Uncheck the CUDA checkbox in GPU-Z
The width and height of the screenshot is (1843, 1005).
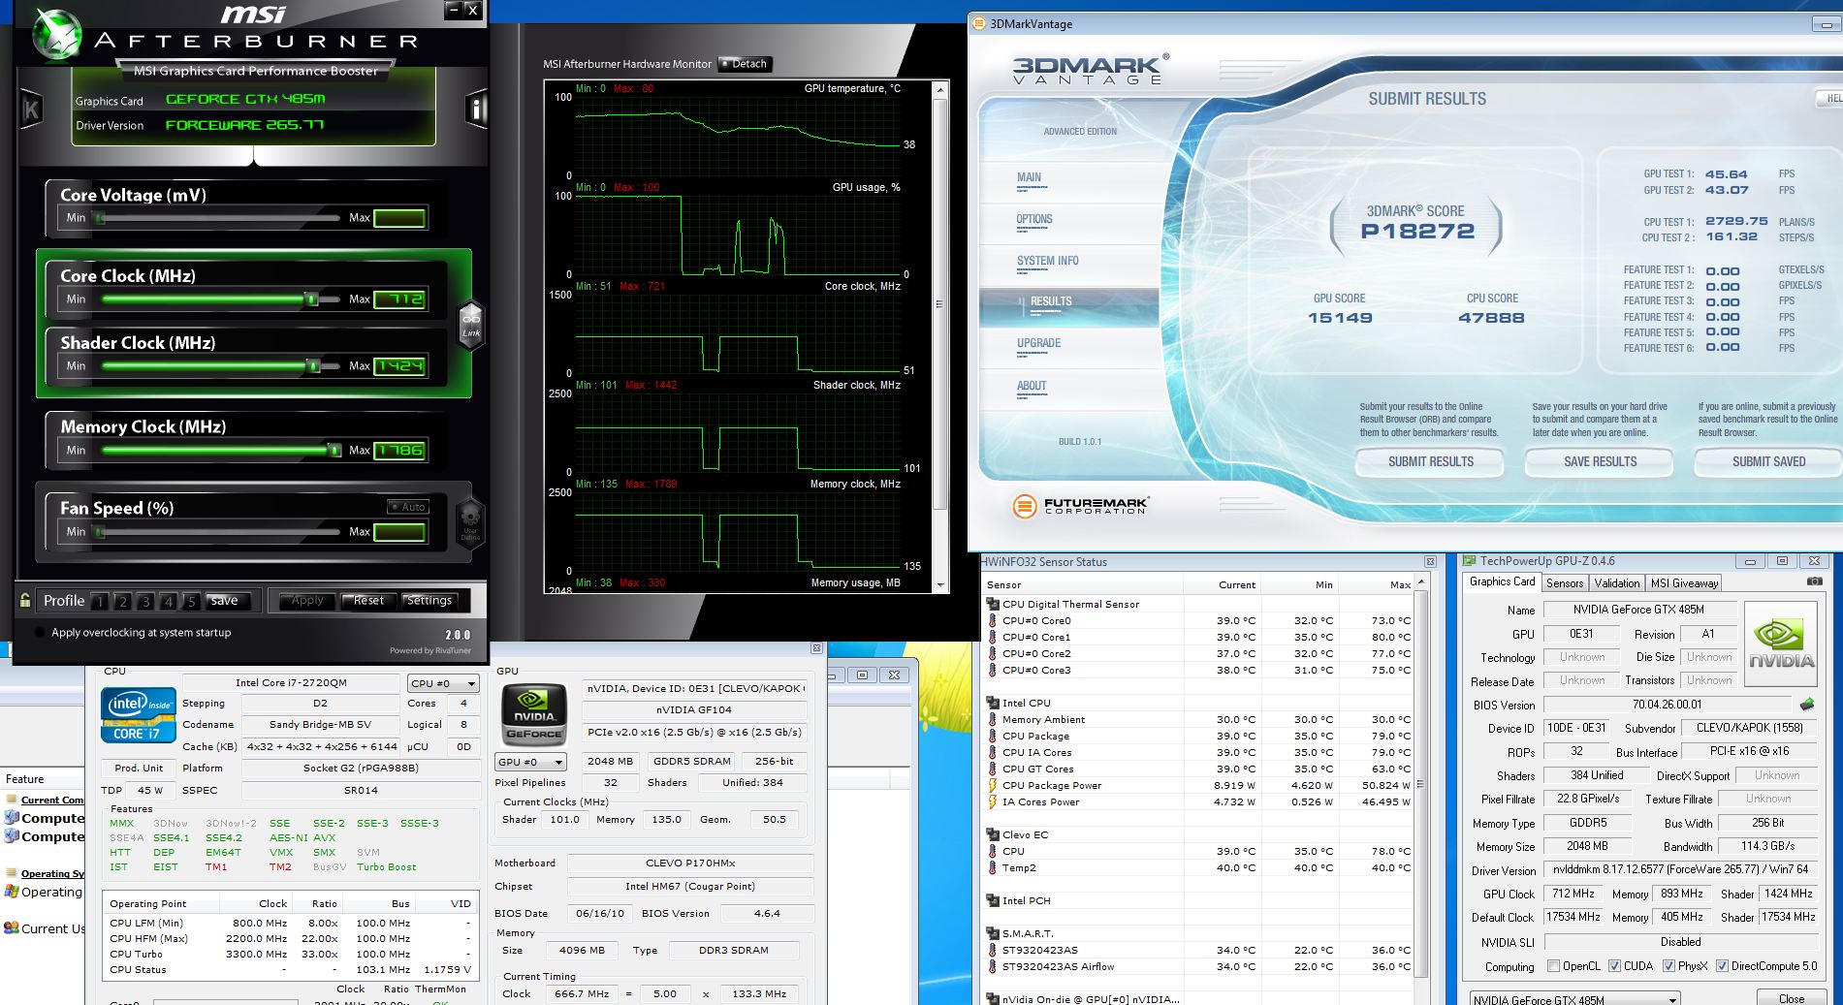tap(1614, 966)
